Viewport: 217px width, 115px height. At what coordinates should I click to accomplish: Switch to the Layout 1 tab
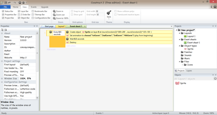tap(62, 26)
